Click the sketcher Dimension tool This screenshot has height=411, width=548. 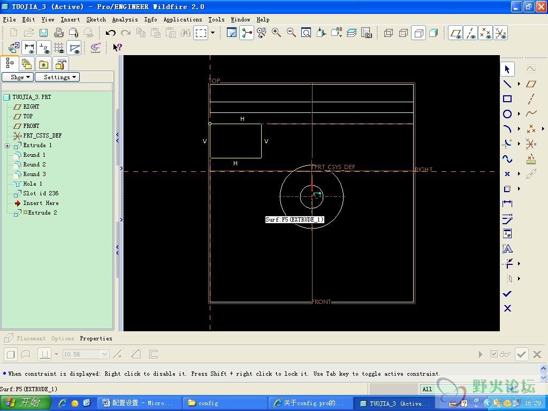507,204
